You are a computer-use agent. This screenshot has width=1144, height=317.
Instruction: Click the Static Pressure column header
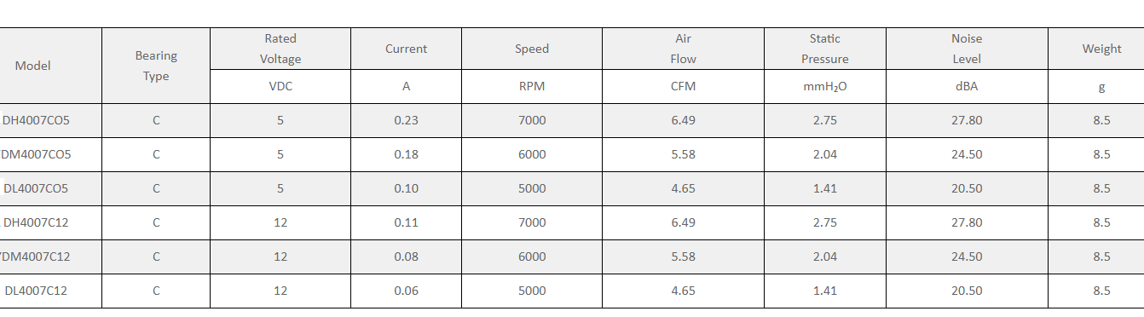pos(825,49)
